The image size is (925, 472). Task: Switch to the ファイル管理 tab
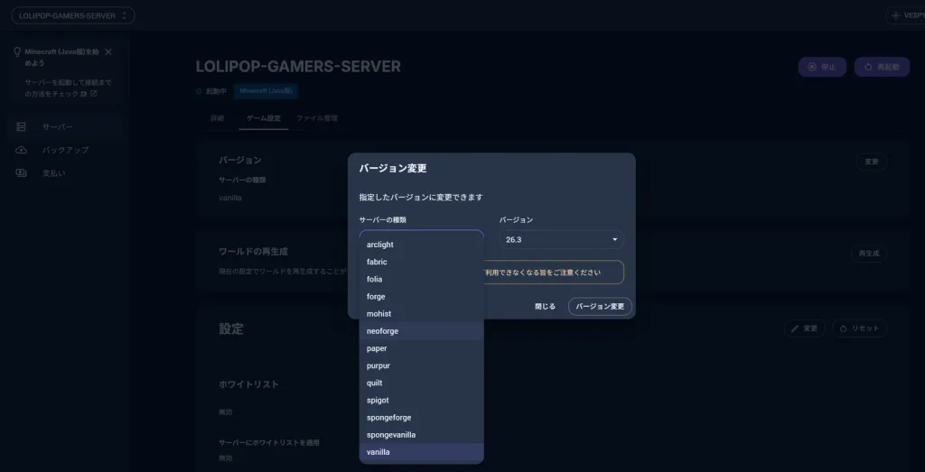point(317,118)
